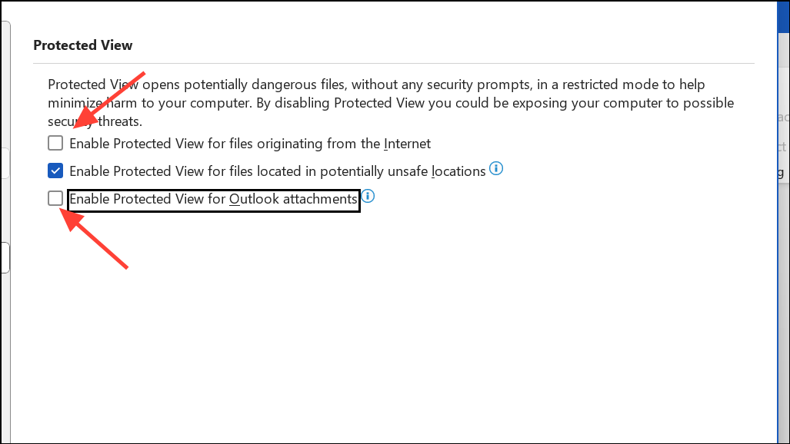The height and width of the screenshot is (444, 790).
Task: Select the faint category item in left panel
Action: click(5, 163)
